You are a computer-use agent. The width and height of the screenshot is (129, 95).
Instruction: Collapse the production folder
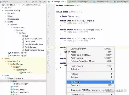[x=5, y=61]
